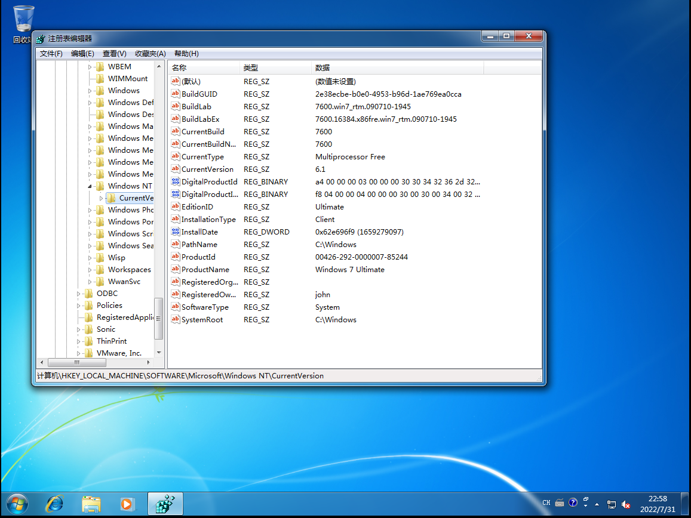Open the 查看(V) menu
Image resolution: width=691 pixels, height=518 pixels.
115,53
